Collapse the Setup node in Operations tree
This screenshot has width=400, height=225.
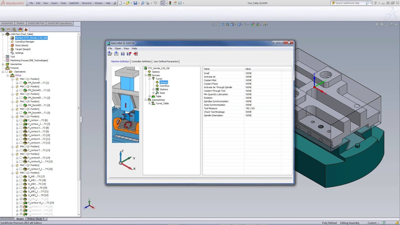point(8,75)
